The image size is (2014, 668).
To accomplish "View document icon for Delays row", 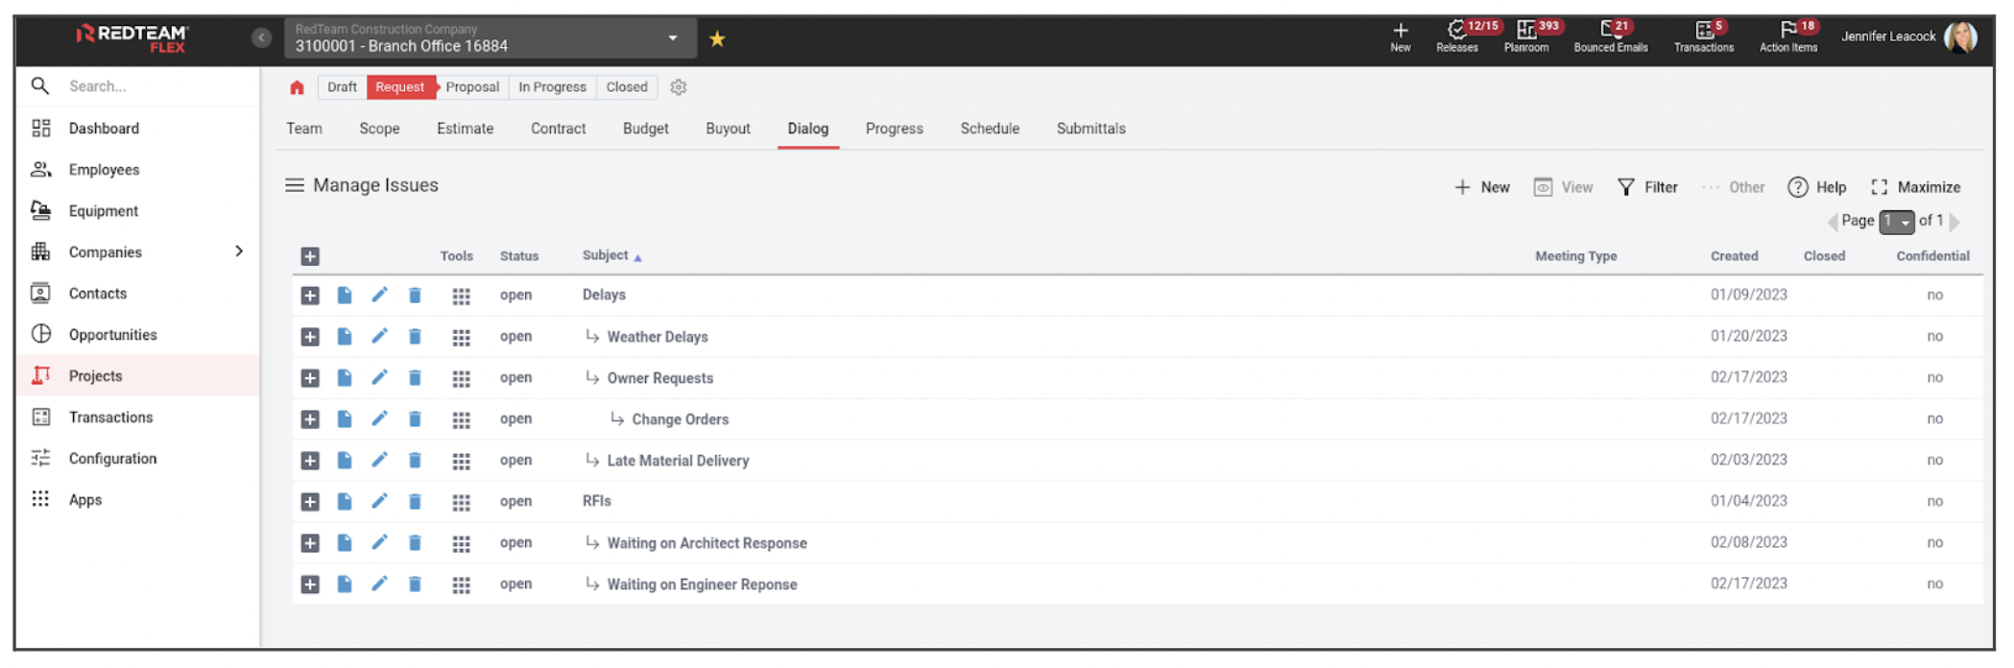I will [345, 295].
